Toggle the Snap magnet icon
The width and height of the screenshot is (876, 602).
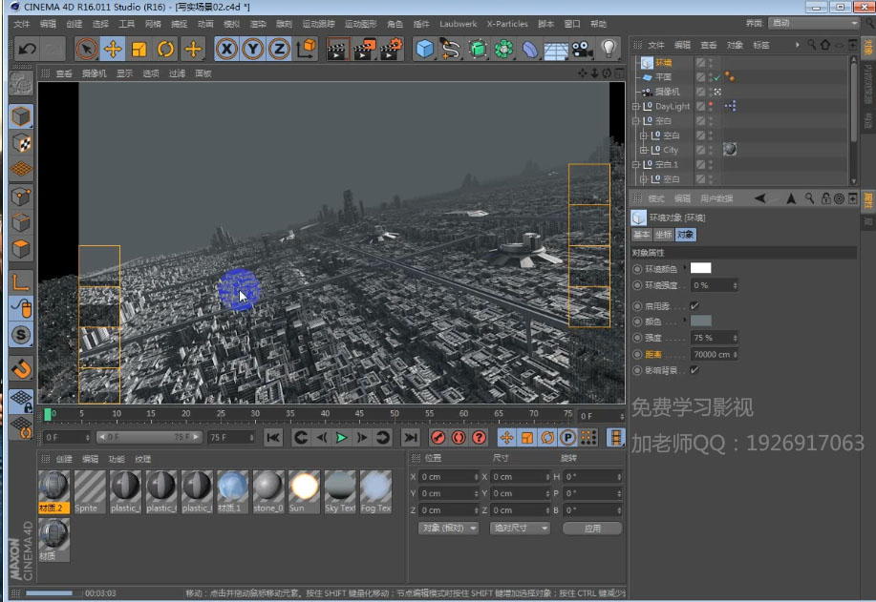pos(21,369)
